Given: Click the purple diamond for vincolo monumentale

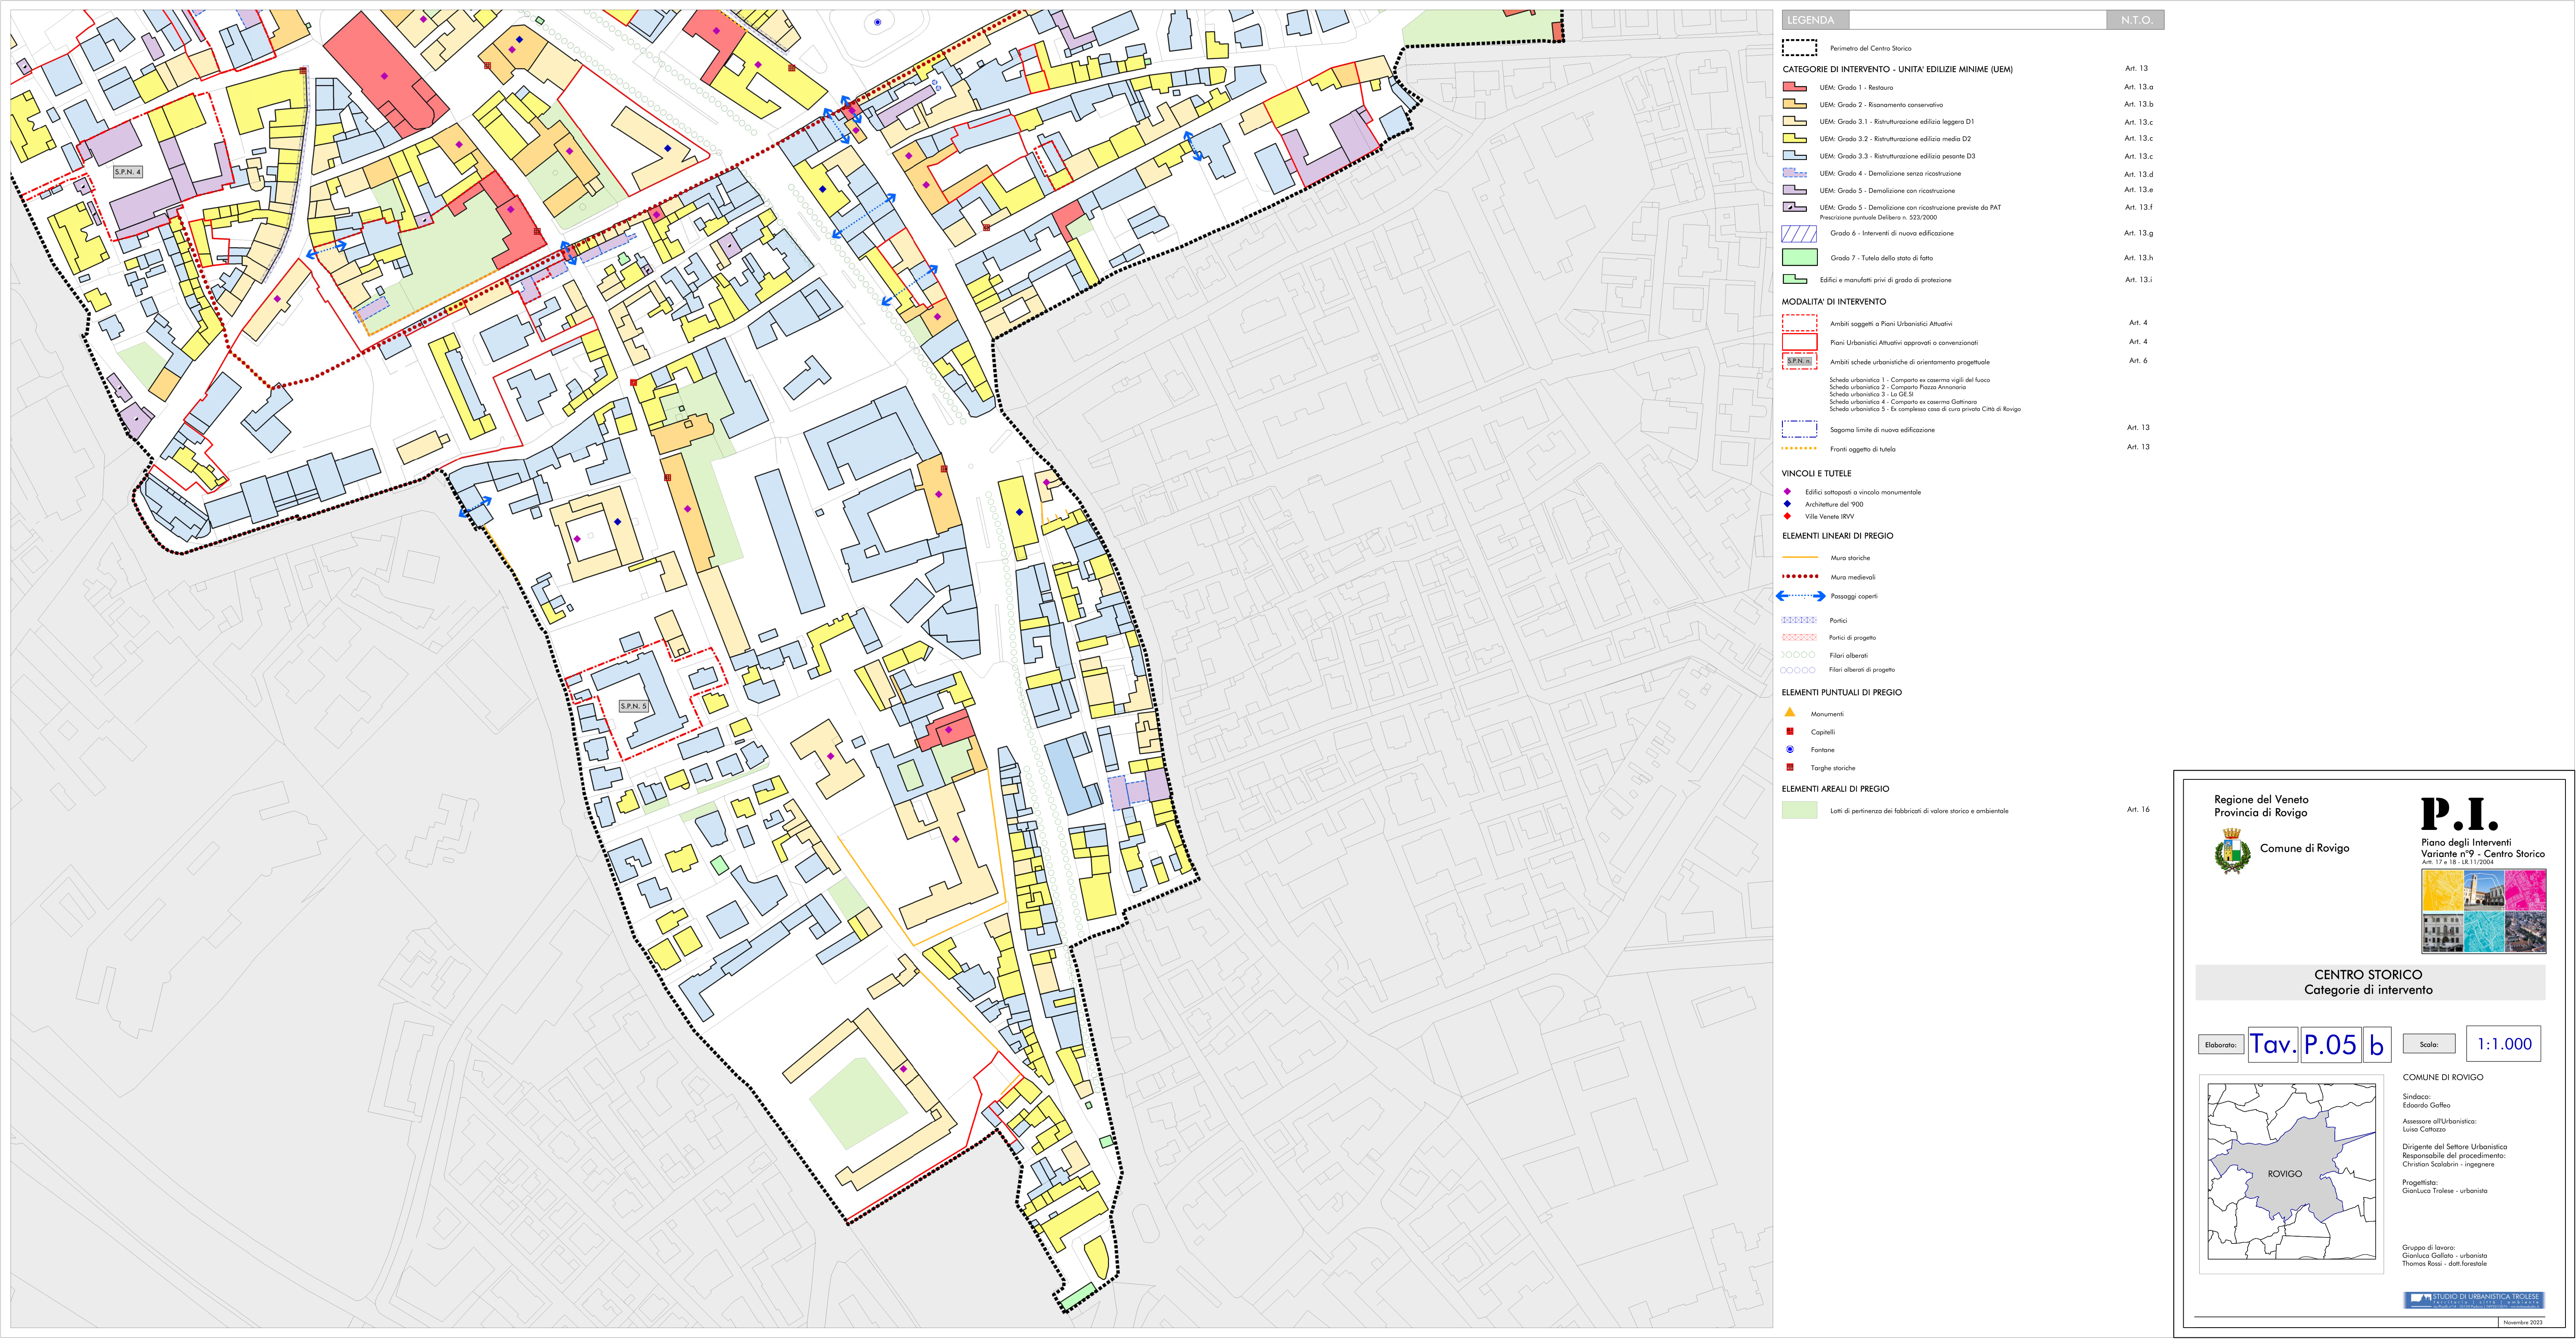Looking at the screenshot, I should pyautogui.click(x=1787, y=492).
